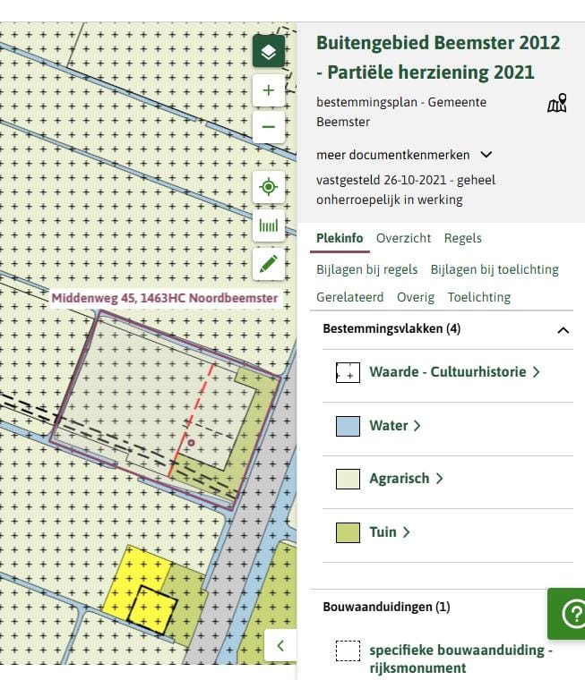Image resolution: width=585 pixels, height=680 pixels.
Task: Open the green help question mark
Action: (571, 614)
